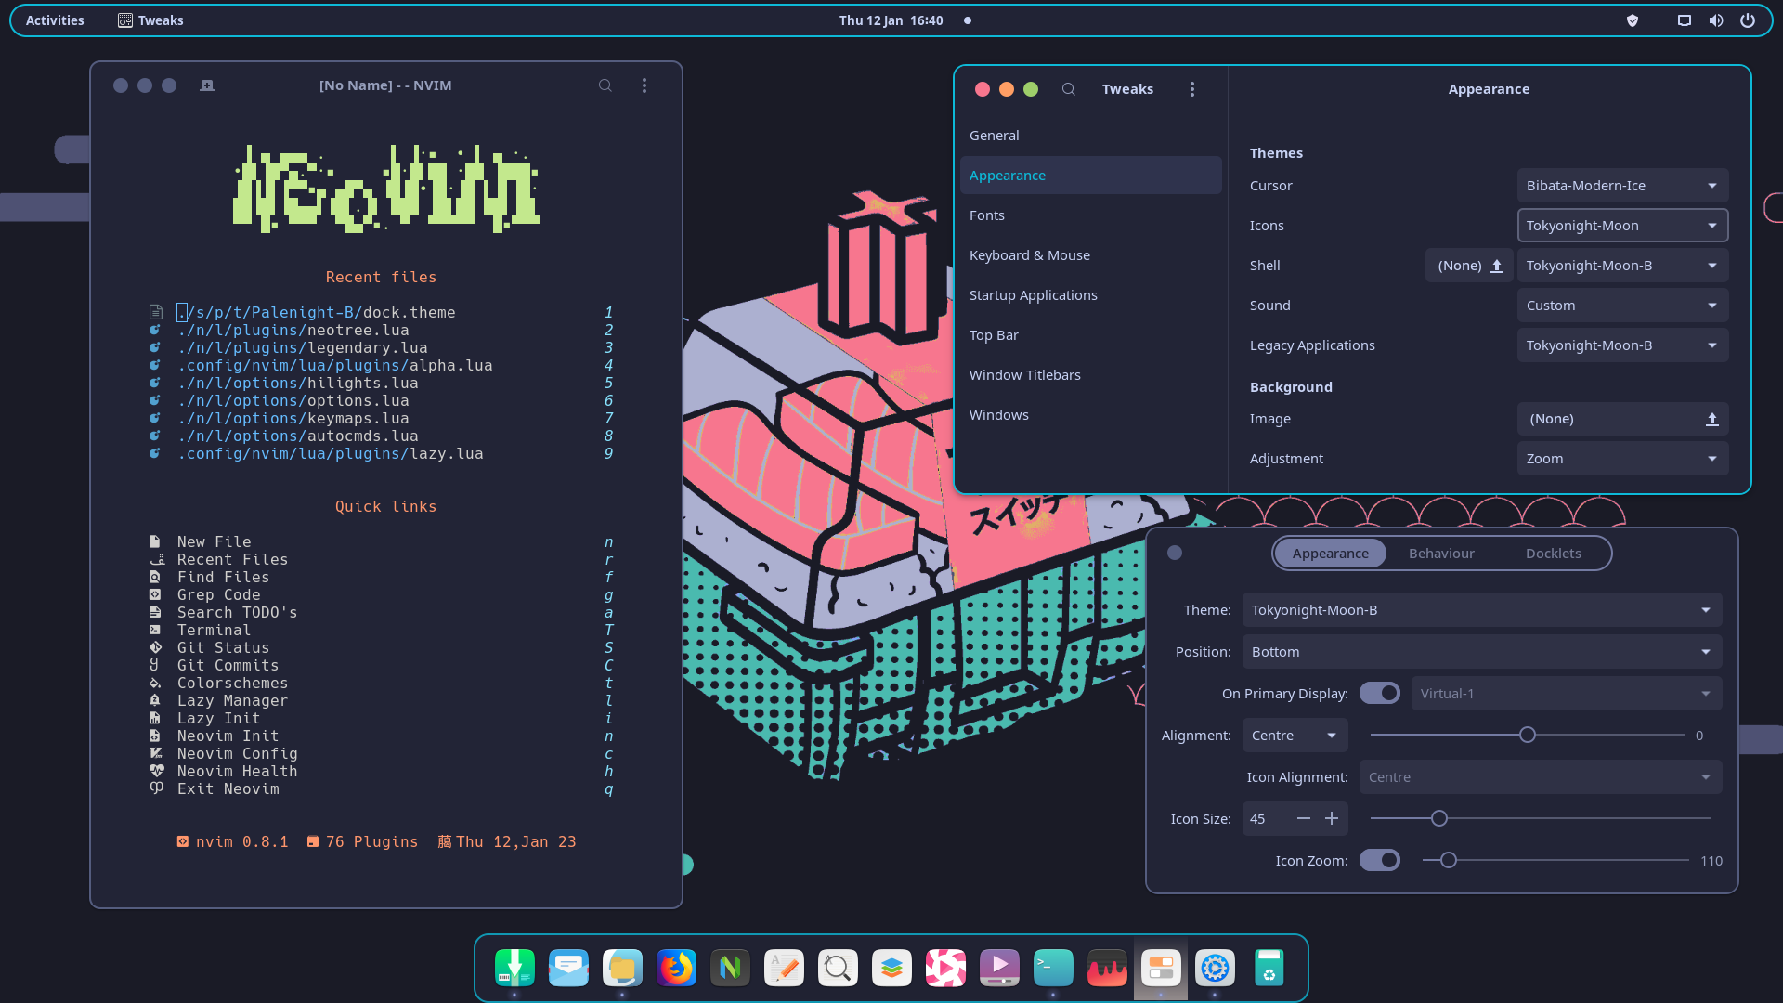Open the NVIM window three-dot menu
The image size is (1783, 1003).
[x=644, y=85]
